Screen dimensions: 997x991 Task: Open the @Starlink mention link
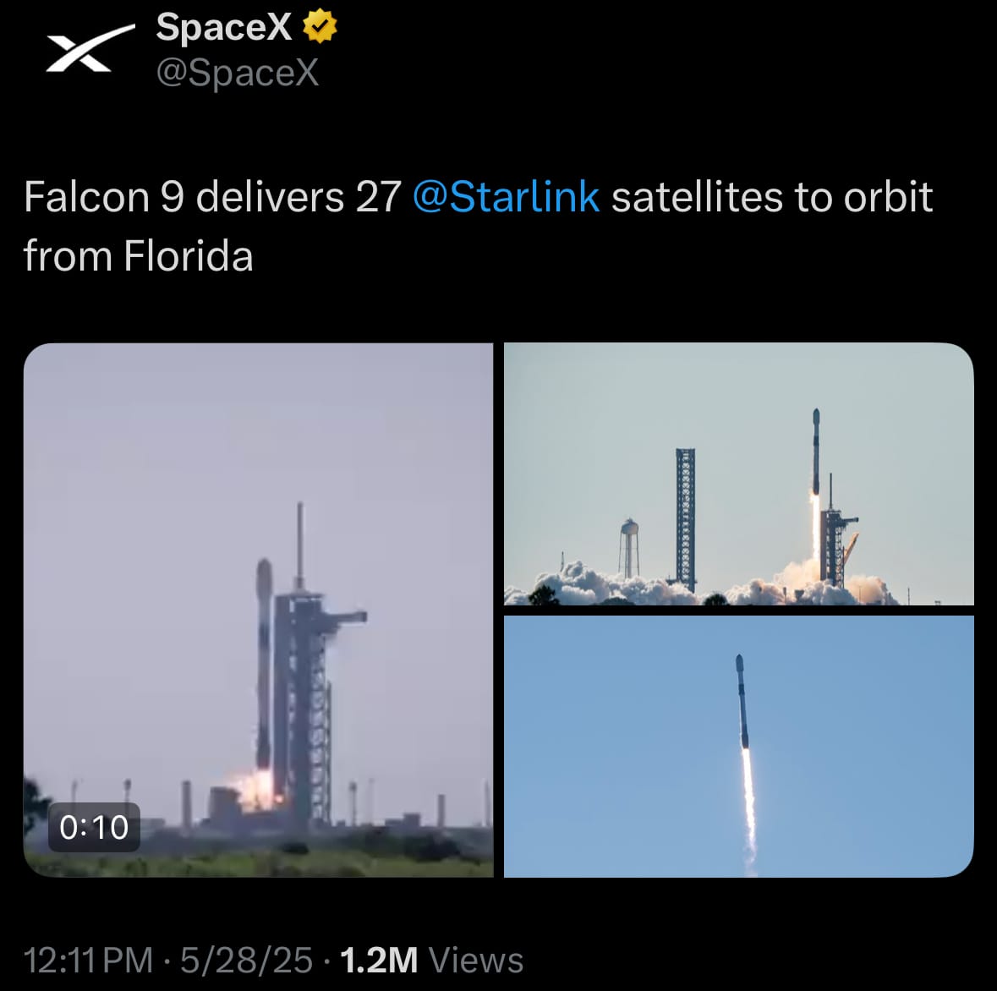tap(507, 196)
